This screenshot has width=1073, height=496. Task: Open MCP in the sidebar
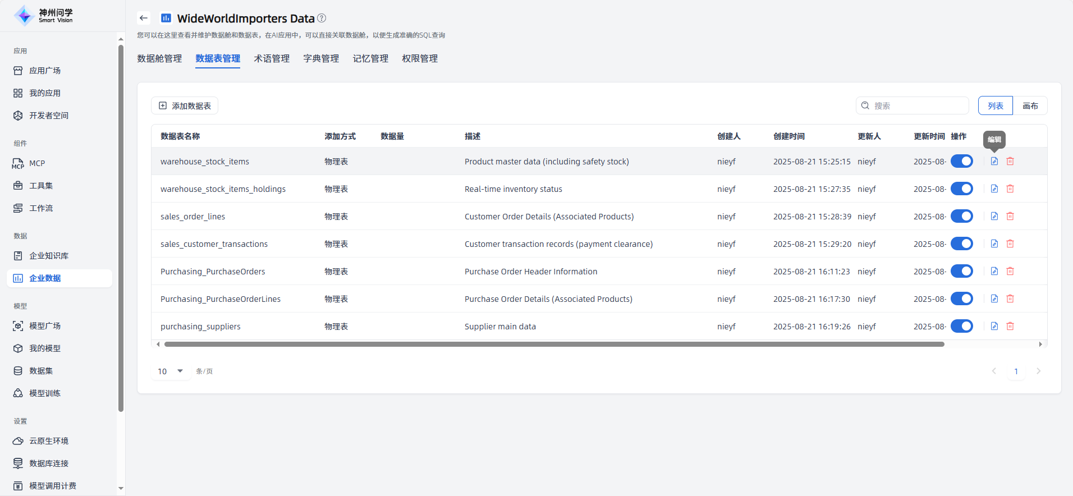coord(37,163)
